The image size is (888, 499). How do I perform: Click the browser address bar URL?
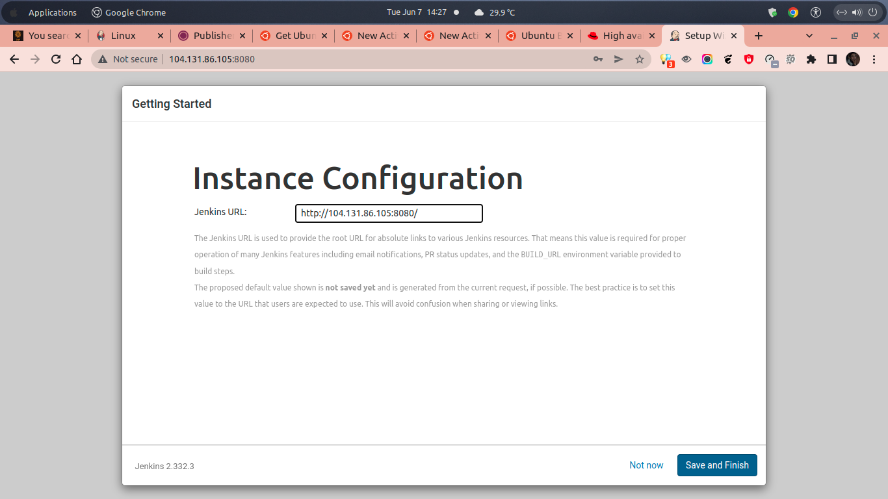click(x=212, y=59)
